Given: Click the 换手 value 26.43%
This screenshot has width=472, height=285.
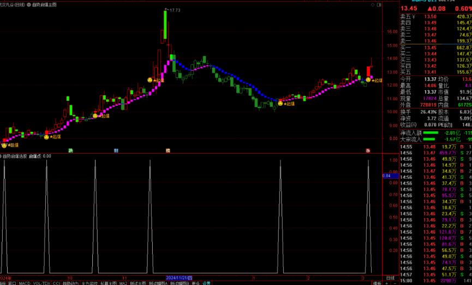Looking at the screenshot, I should tap(428, 112).
